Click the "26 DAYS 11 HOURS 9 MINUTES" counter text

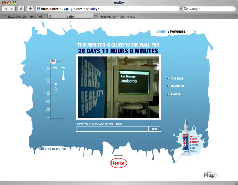(x=118, y=51)
